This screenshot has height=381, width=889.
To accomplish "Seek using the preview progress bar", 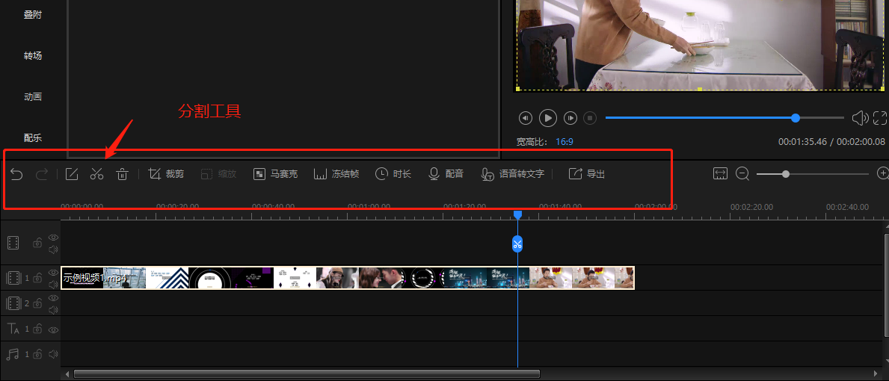I will point(725,118).
